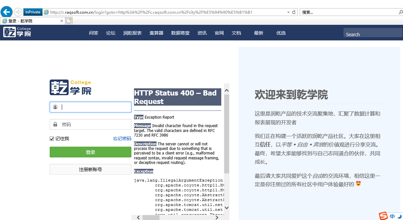Click the Message label in error report

[x=143, y=125]
